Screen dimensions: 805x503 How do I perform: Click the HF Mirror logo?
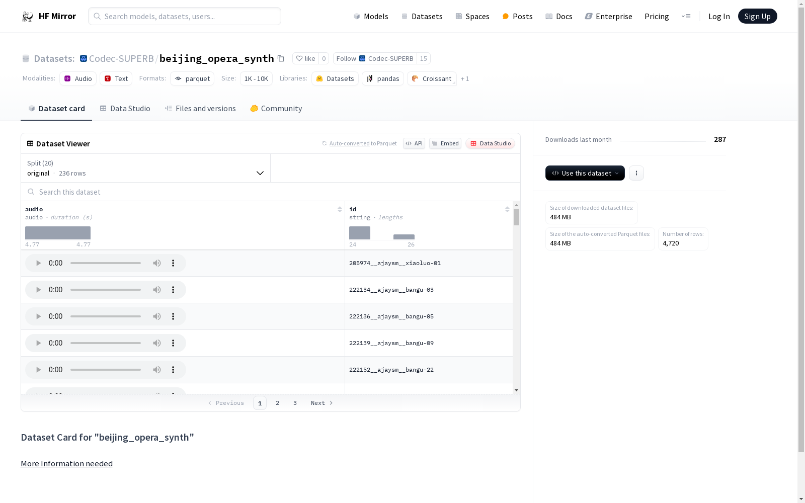coord(49,16)
